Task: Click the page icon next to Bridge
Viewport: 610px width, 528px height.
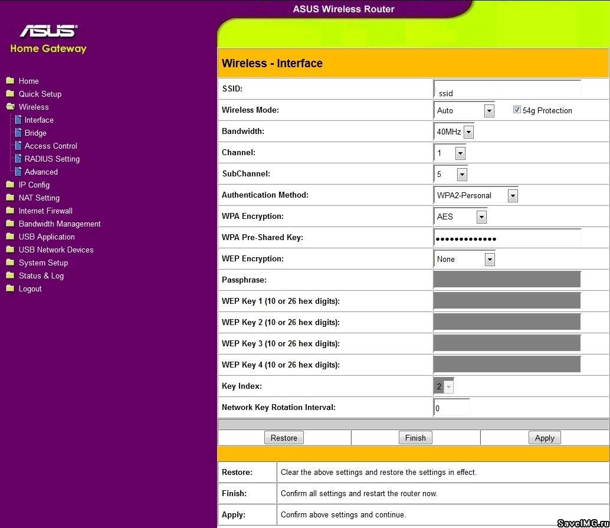Action: (18, 133)
